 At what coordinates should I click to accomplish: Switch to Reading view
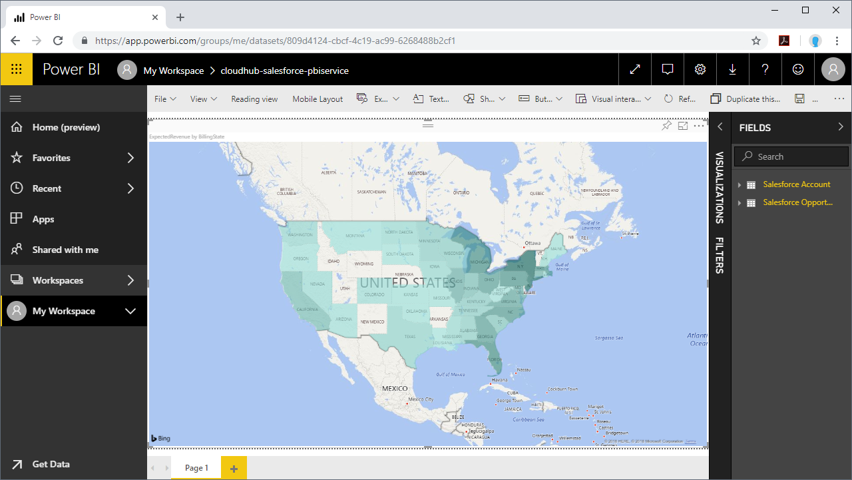pos(254,99)
